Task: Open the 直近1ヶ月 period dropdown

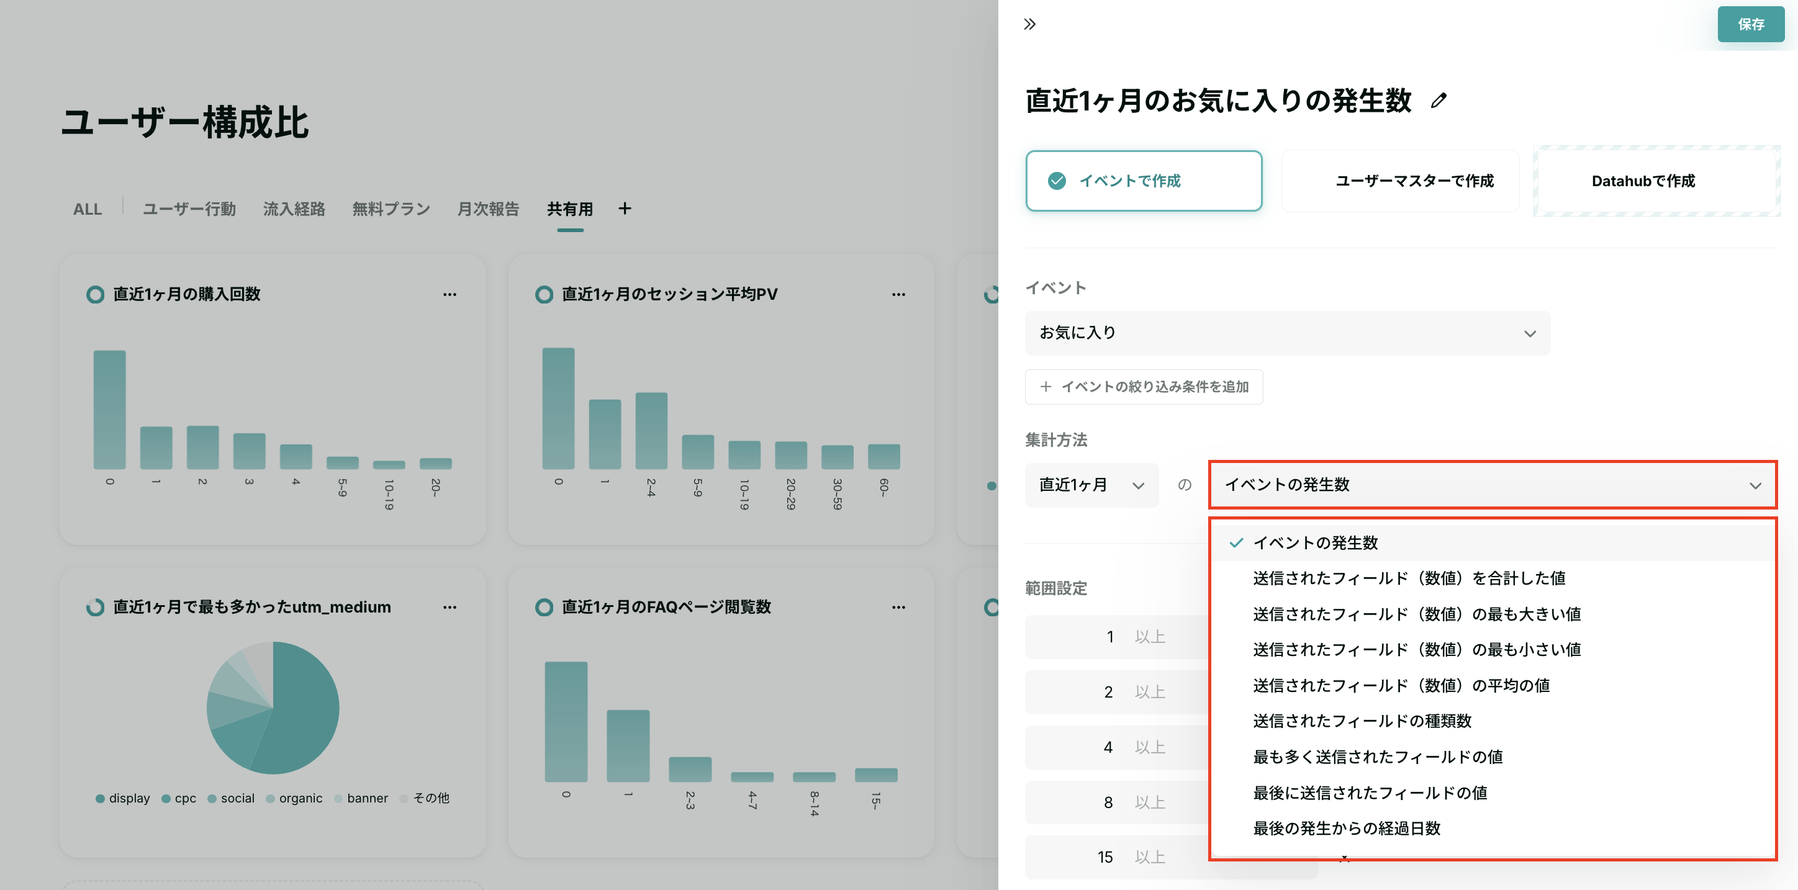Action: click(x=1091, y=485)
